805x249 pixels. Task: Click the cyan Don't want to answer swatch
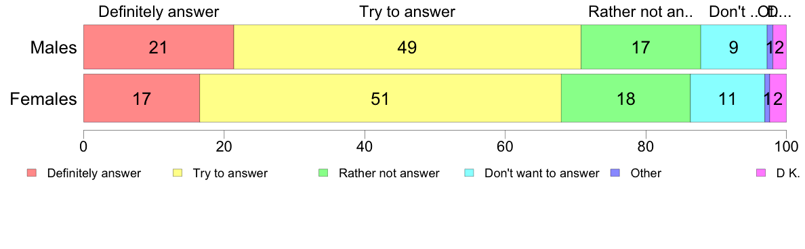tap(469, 173)
